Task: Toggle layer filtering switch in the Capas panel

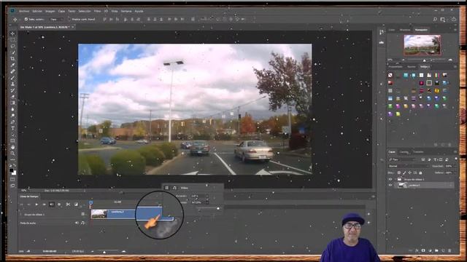Action: point(455,159)
